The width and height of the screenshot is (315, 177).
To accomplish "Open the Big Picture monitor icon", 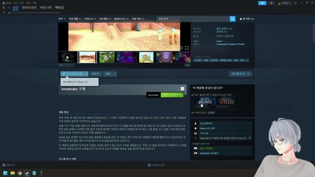I will 295,3.
